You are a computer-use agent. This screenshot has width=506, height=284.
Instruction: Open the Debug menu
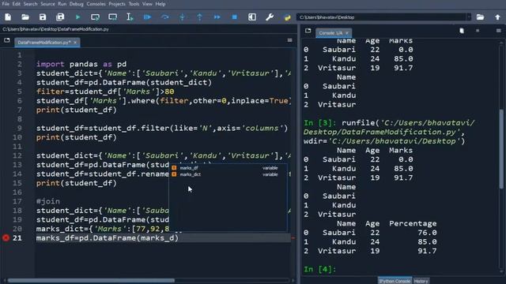[x=76, y=4]
